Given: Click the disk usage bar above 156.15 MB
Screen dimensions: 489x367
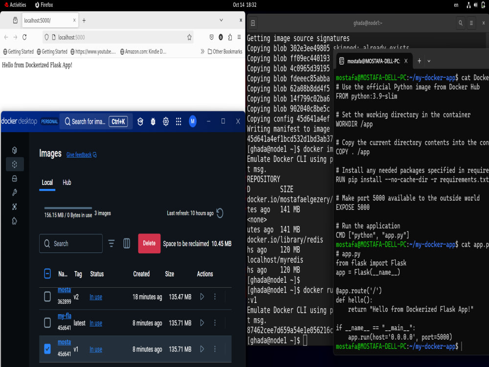Looking at the screenshot, I should [68, 208].
